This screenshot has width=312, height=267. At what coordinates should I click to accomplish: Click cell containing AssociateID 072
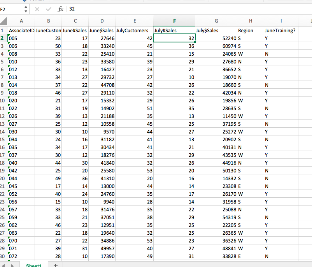[21, 256]
